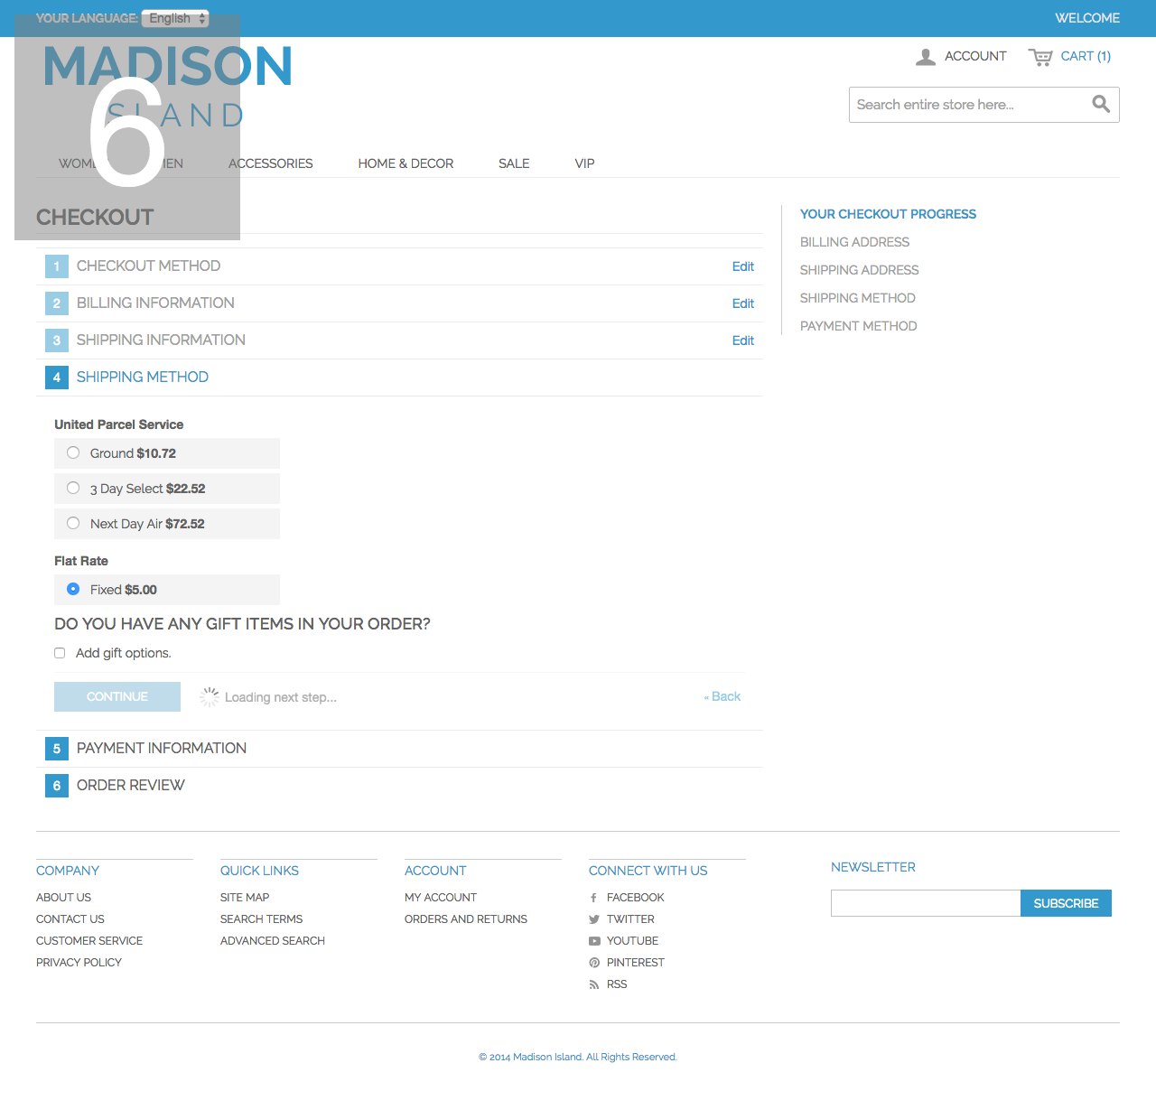Open the shopping cart icon
Screen dimensions: 1156x1119
1040,57
